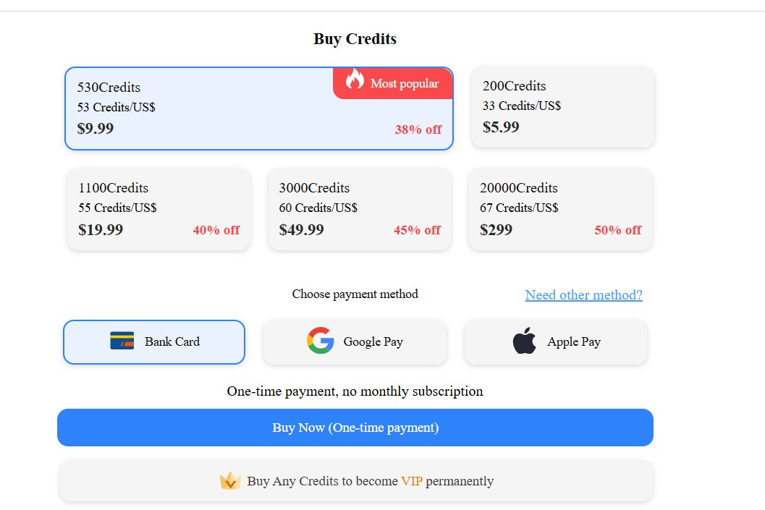765x510 pixels.
Task: Click the Buy Any Credits VIP banner
Action: 356,481
